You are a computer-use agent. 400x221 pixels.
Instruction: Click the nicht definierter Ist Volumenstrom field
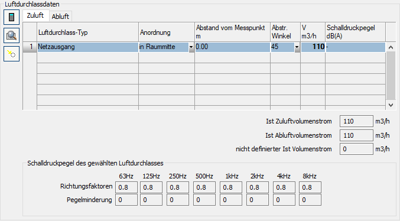tap(356, 149)
